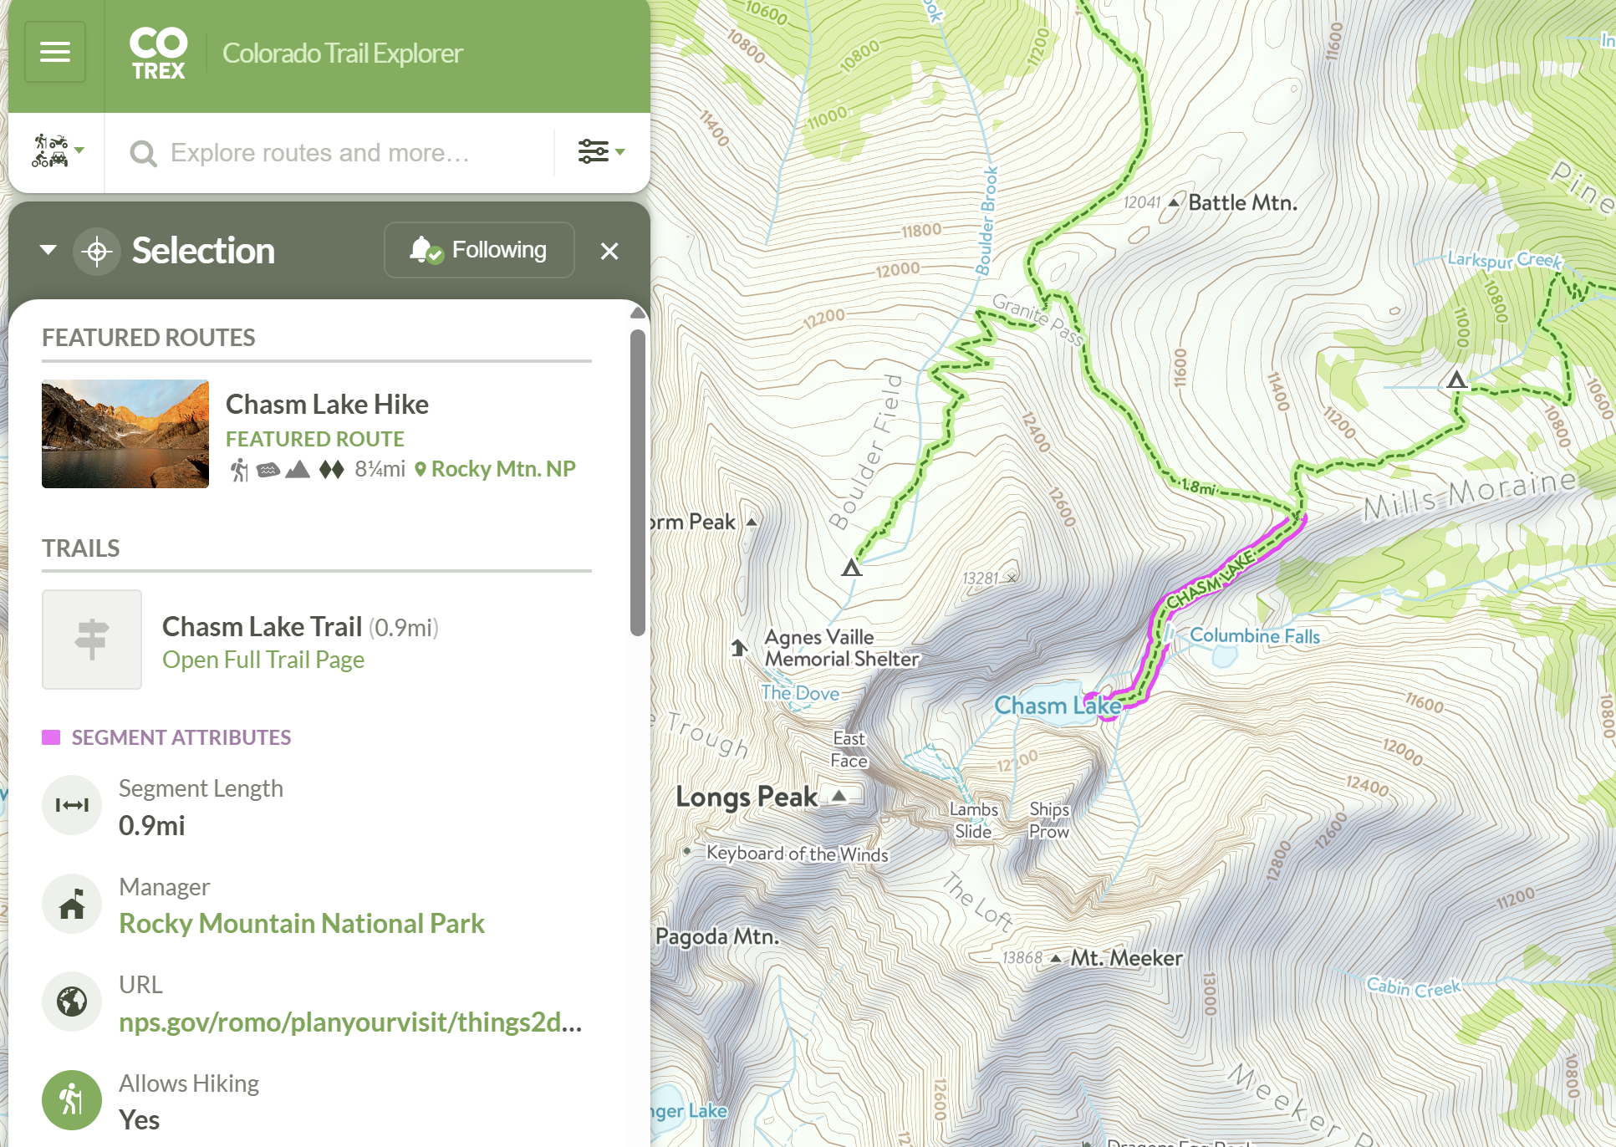Toggle the Following notification button
This screenshot has width=1616, height=1147.
[479, 250]
